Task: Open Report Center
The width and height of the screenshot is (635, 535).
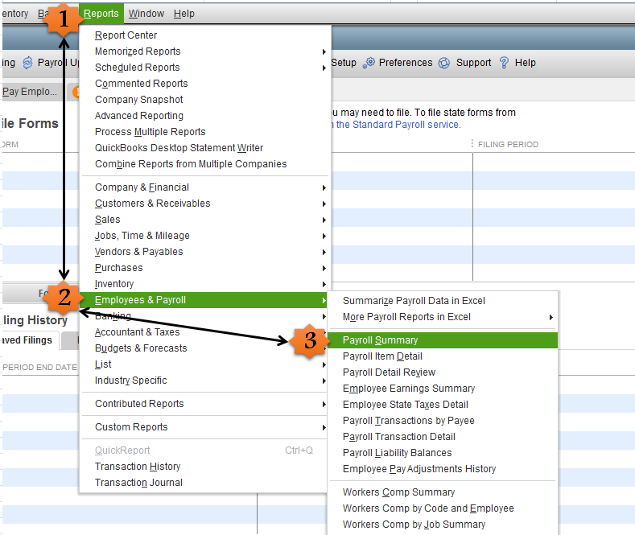Action: 126,35
